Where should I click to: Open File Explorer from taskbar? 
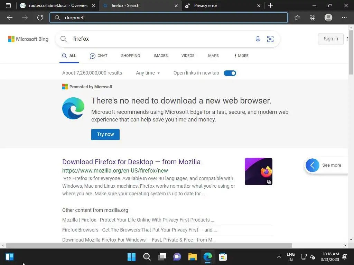192,257
